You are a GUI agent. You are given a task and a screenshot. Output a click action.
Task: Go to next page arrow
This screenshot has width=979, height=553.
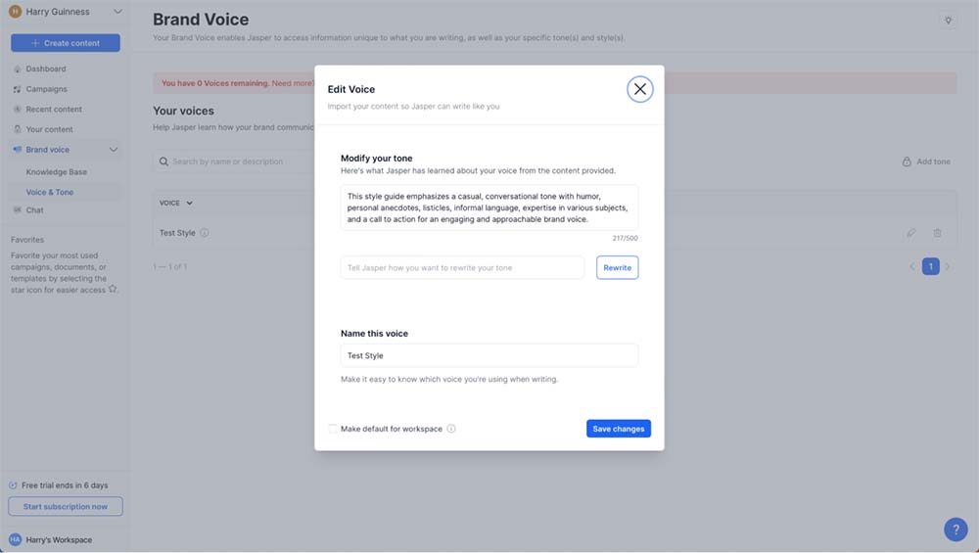[x=948, y=266]
